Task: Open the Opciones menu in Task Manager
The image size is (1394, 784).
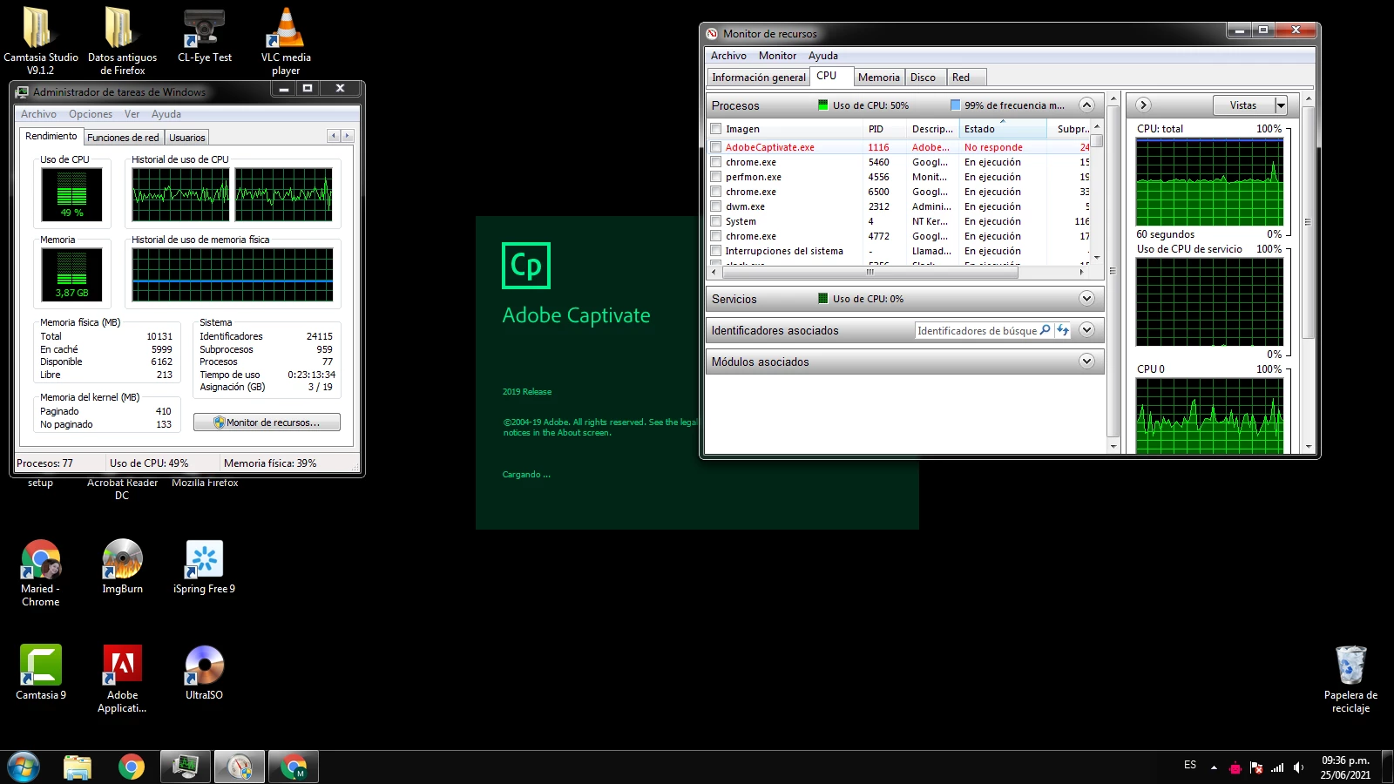Action: coord(91,114)
